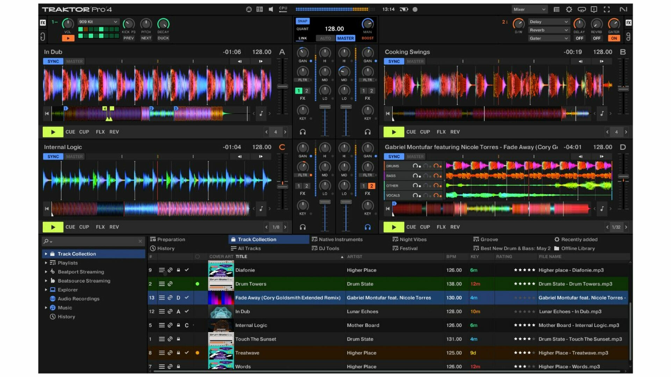Image resolution: width=671 pixels, height=377 pixels.
Task: Open preferences gear icon in header
Action: point(569,9)
